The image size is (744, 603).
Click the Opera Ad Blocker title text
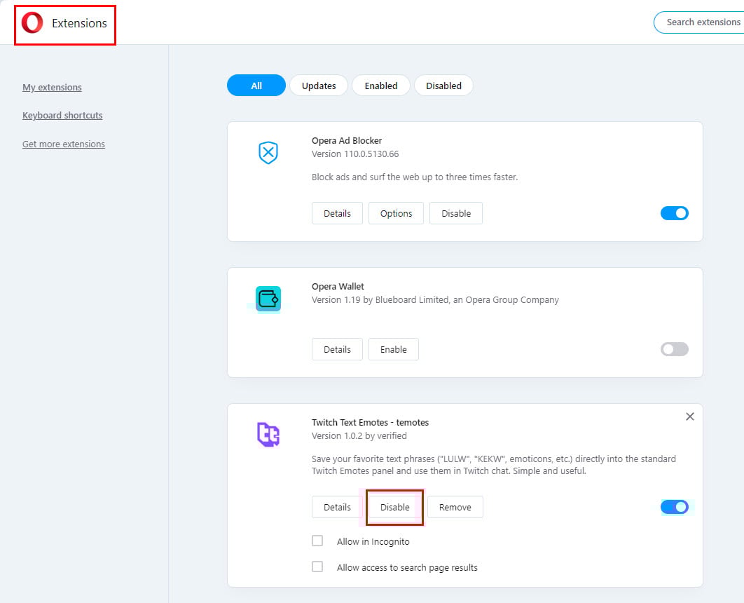pos(347,140)
